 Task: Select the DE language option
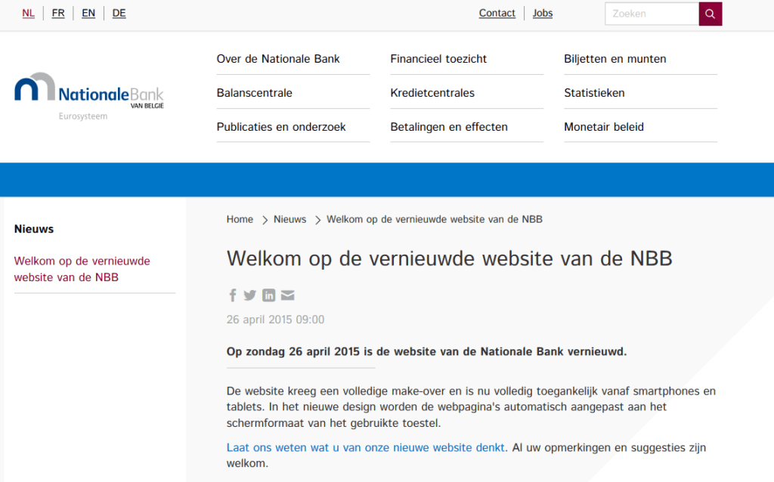(119, 13)
